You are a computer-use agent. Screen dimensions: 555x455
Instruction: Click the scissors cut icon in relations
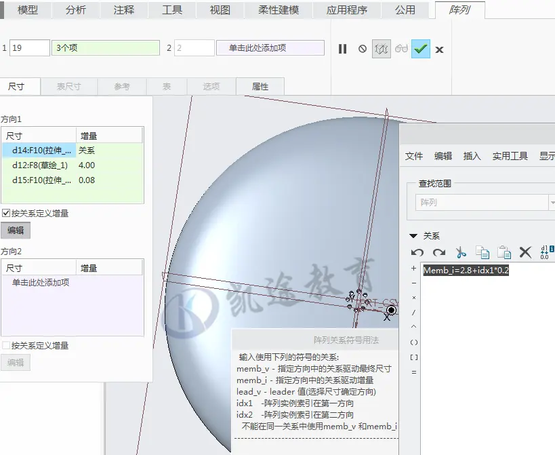point(461,252)
